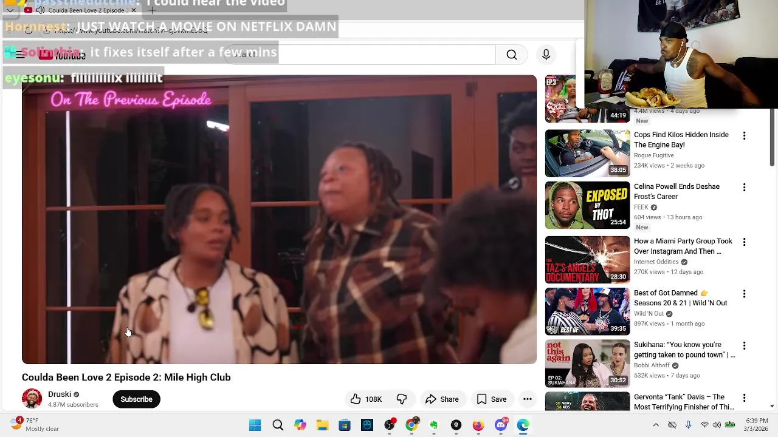
Task: Switch to Microsoft Edge in taskbar
Action: point(523,425)
